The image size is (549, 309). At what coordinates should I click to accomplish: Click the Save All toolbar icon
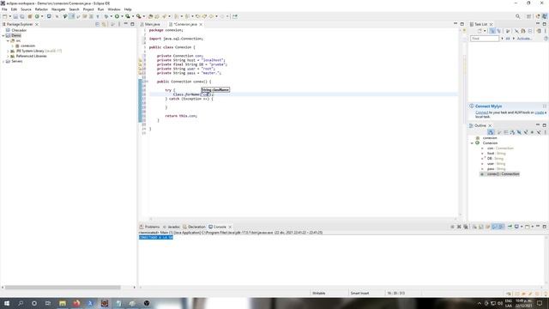(x=22, y=16)
